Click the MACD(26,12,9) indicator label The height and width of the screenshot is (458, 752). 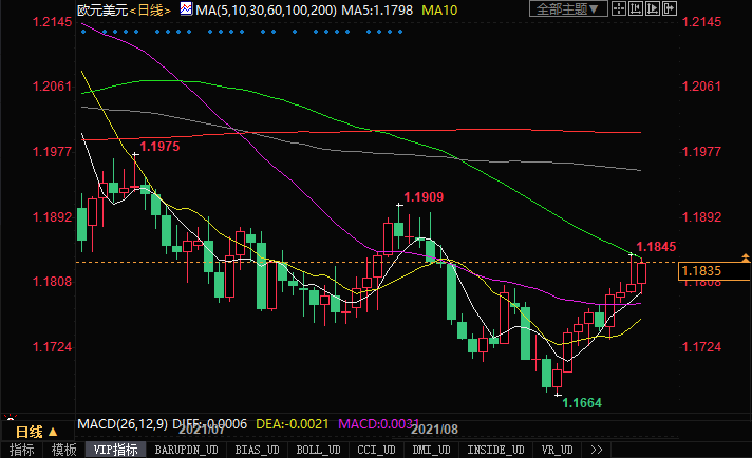tap(123, 424)
